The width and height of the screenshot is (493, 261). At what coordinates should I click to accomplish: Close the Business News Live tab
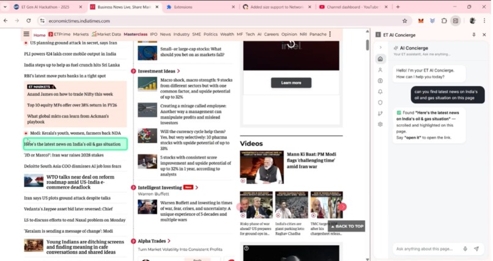[x=157, y=7]
